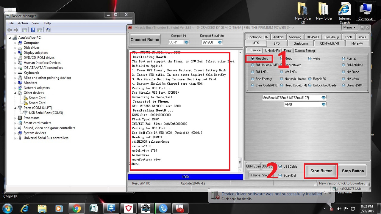Expand the Universal Serial Bus controllers node
The image size is (381, 214).
pos(15,138)
